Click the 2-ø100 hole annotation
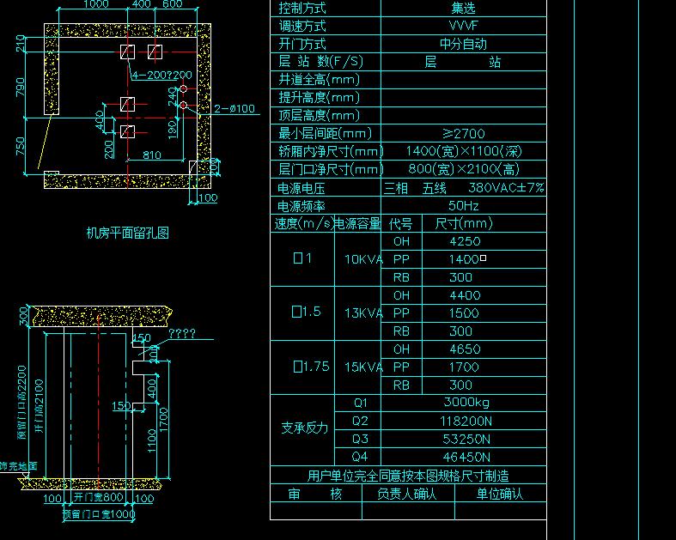The height and width of the screenshot is (540, 676). tap(234, 108)
